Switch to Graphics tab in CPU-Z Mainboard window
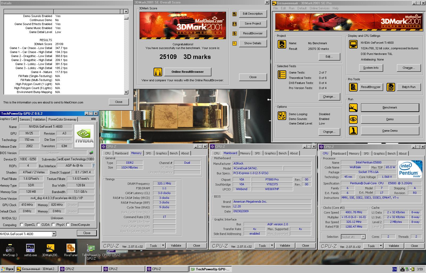This screenshot has width=426, height=273. coord(270,153)
